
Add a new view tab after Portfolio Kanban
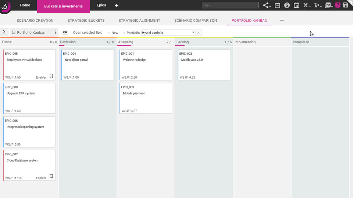(x=282, y=21)
